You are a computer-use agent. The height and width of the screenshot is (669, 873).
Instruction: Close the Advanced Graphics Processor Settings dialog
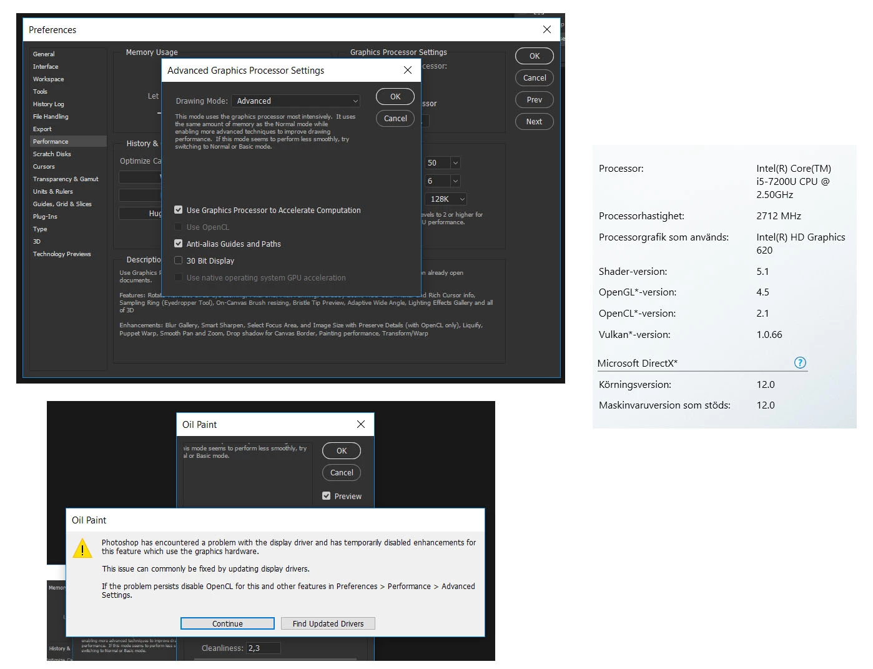[408, 70]
